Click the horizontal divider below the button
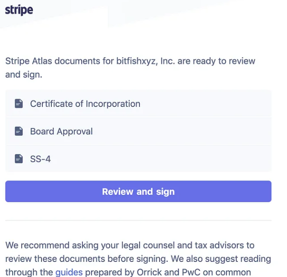Viewport: 287px width, 277px height. (138, 220)
